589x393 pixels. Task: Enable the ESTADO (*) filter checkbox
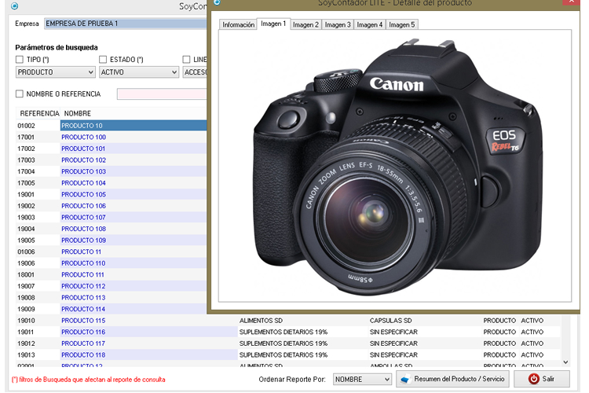point(103,60)
